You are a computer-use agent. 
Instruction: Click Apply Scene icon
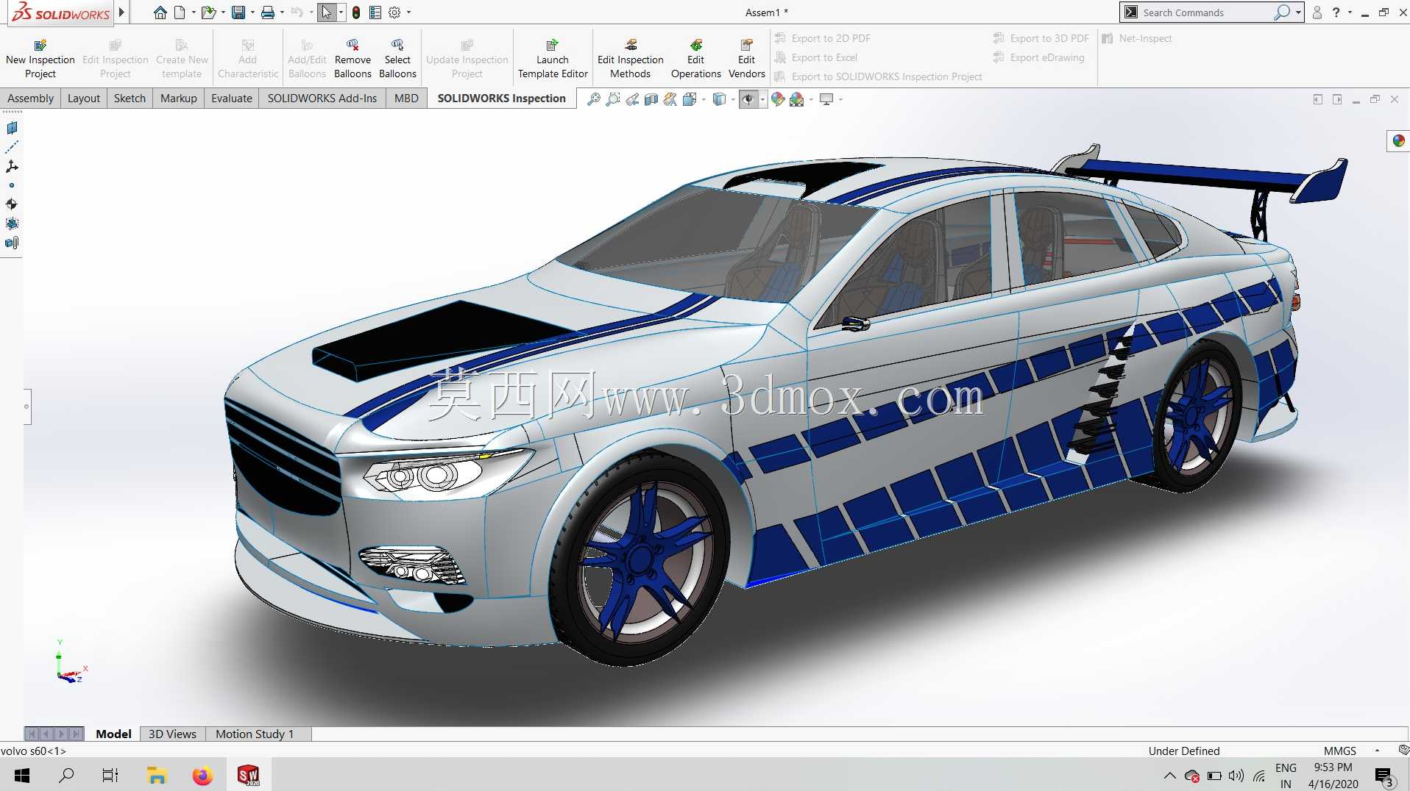click(x=797, y=99)
